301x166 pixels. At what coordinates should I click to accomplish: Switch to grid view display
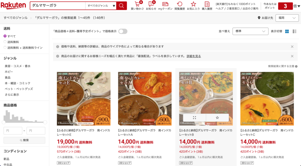click(x=287, y=31)
